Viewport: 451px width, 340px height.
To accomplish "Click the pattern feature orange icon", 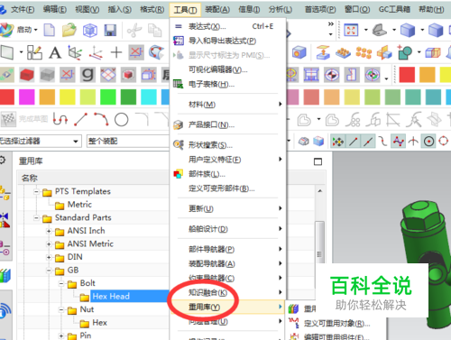I will tap(364, 52).
